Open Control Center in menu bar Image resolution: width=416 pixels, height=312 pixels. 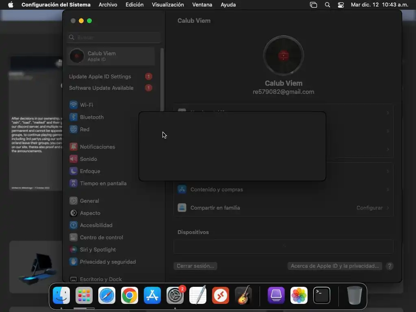click(341, 5)
